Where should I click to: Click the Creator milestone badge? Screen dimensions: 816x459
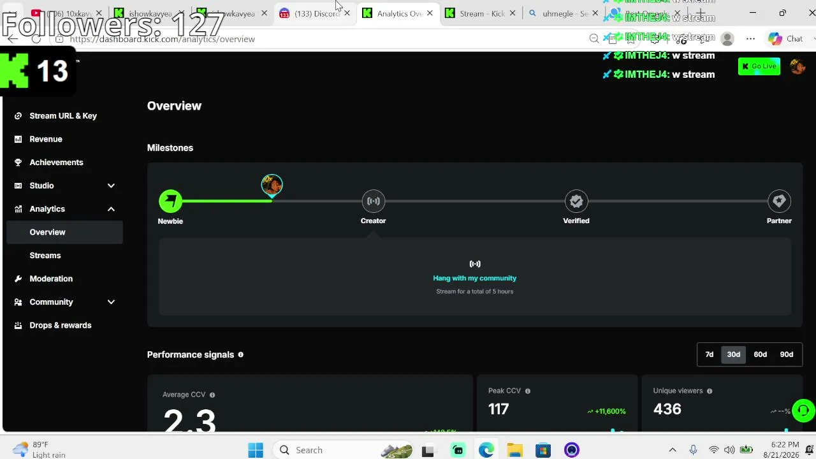[x=374, y=201]
